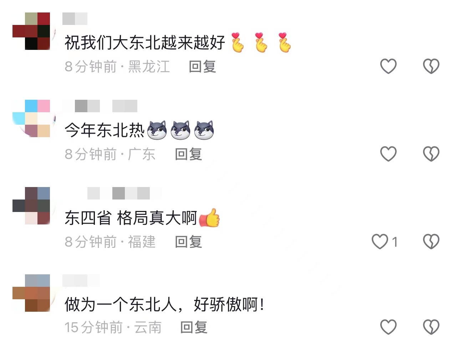458x347 pixels.
Task: Open avatar of the 广东 commenter
Action: [x=31, y=119]
